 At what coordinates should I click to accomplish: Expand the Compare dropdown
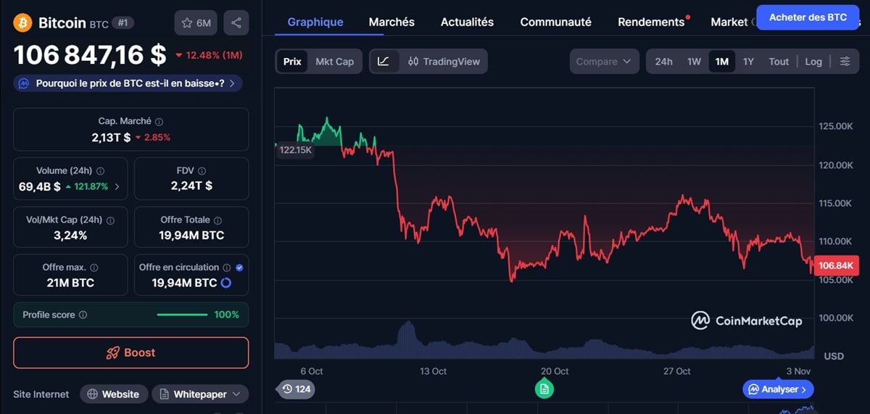[604, 62]
